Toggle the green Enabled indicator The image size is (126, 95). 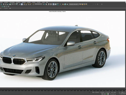point(107,94)
